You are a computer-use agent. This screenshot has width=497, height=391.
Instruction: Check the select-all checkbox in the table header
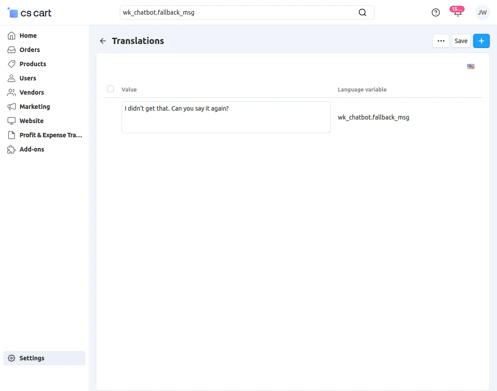click(110, 89)
